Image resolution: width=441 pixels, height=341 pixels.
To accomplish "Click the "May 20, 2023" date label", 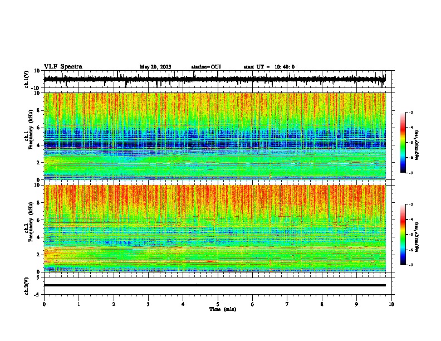I will pos(155,67).
